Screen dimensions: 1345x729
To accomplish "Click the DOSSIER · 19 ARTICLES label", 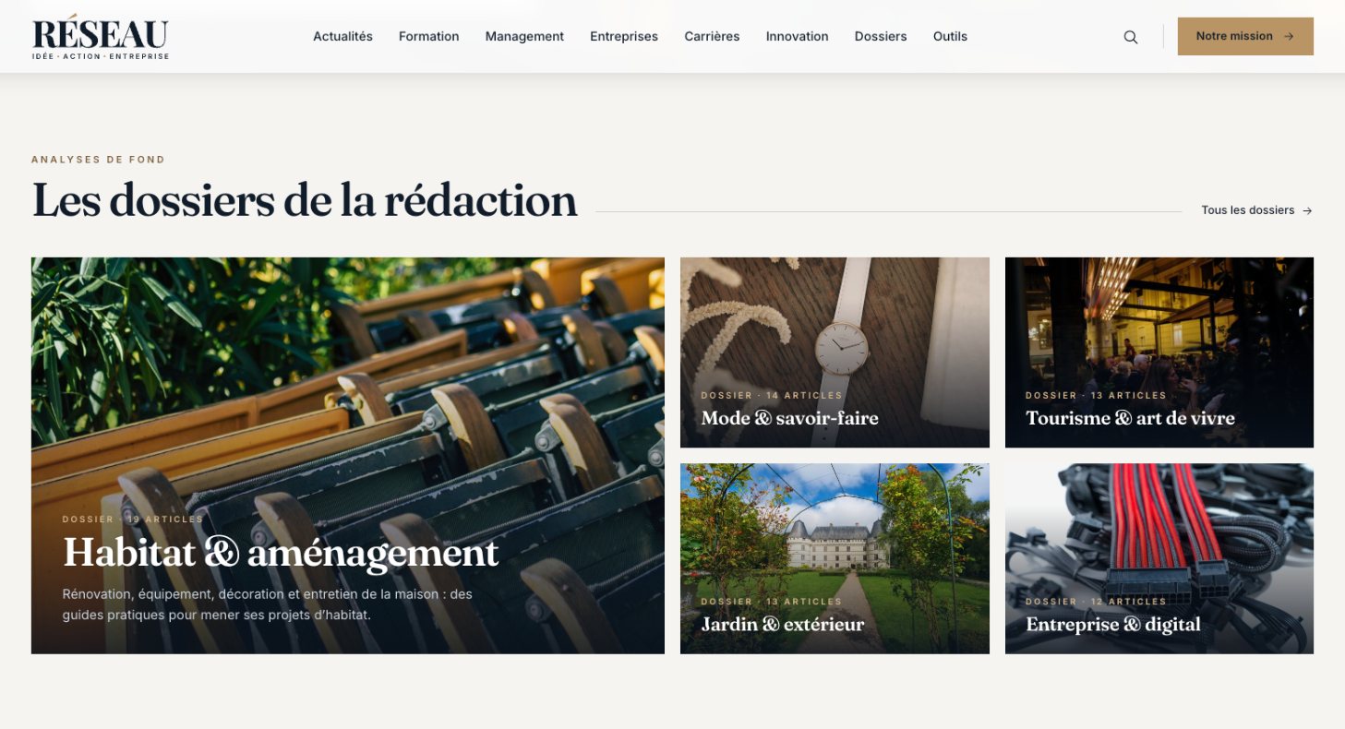I will (x=133, y=520).
